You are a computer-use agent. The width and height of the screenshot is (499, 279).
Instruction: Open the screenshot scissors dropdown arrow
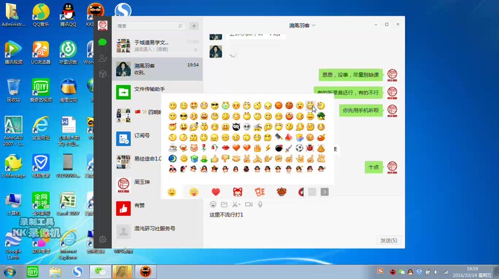[x=240, y=205]
